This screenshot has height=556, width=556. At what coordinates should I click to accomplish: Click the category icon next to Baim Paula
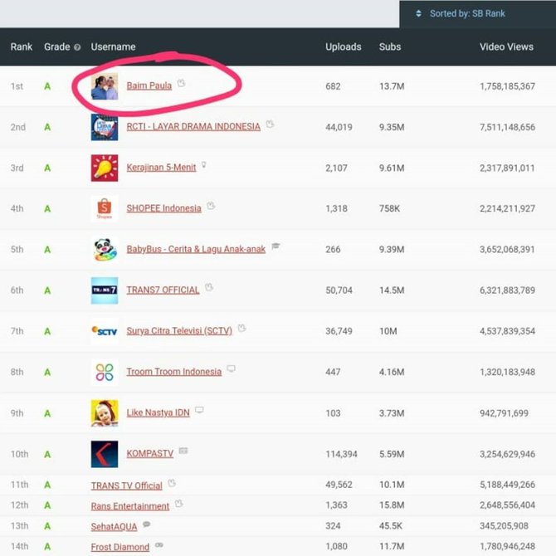[181, 83]
